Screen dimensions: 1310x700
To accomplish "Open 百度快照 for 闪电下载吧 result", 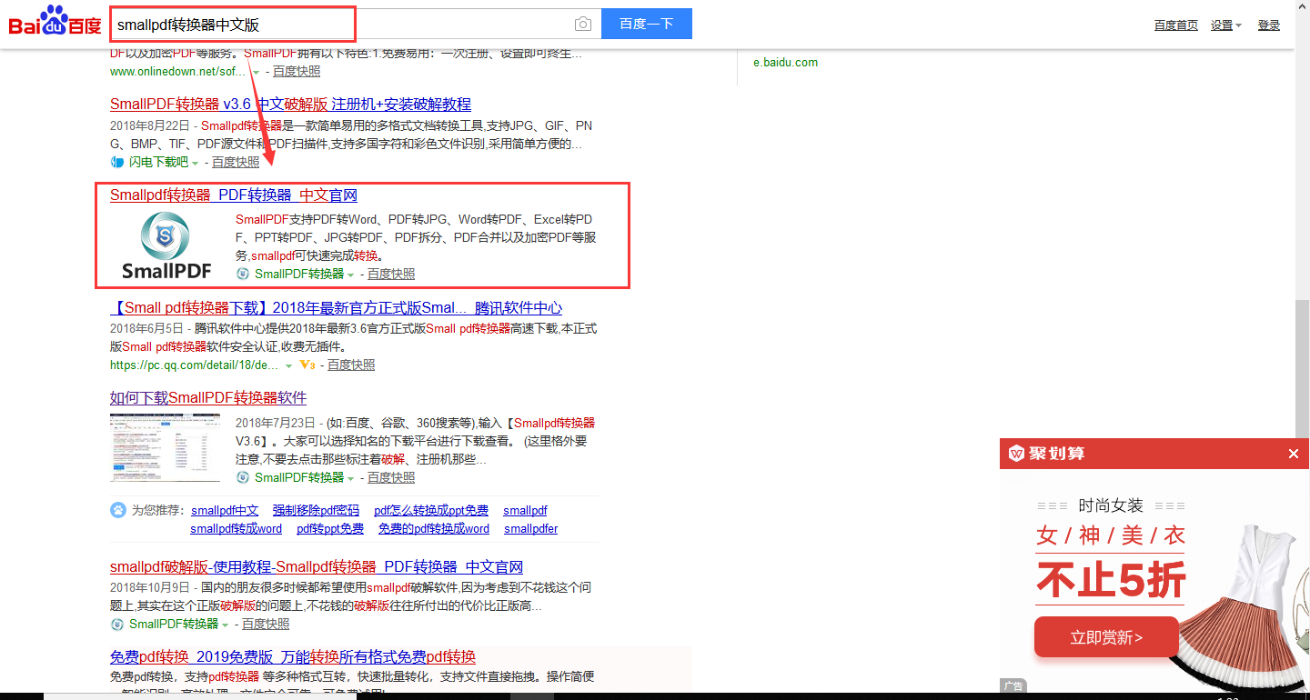I will point(236,162).
